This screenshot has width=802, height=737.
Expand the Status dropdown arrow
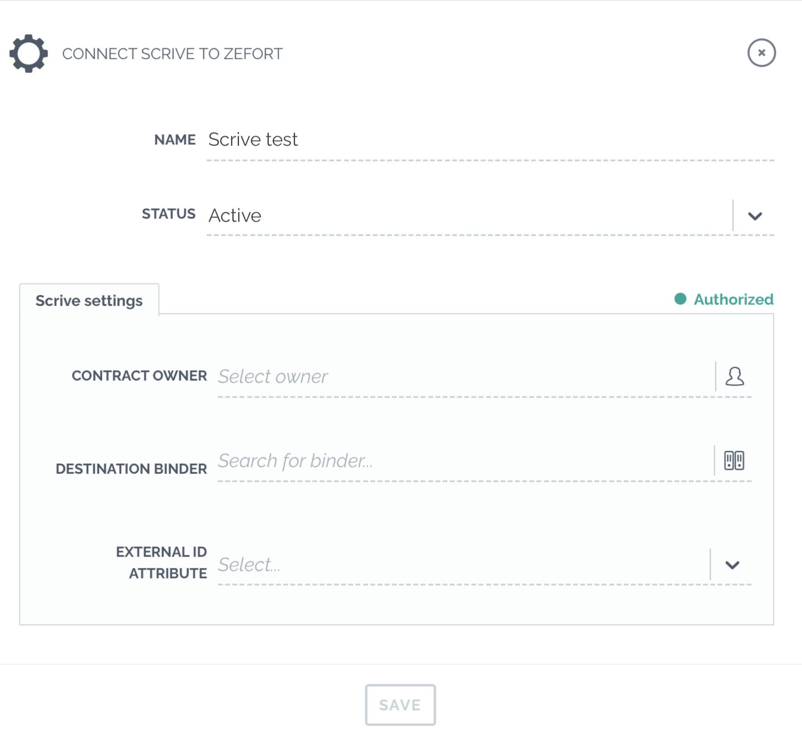point(755,216)
